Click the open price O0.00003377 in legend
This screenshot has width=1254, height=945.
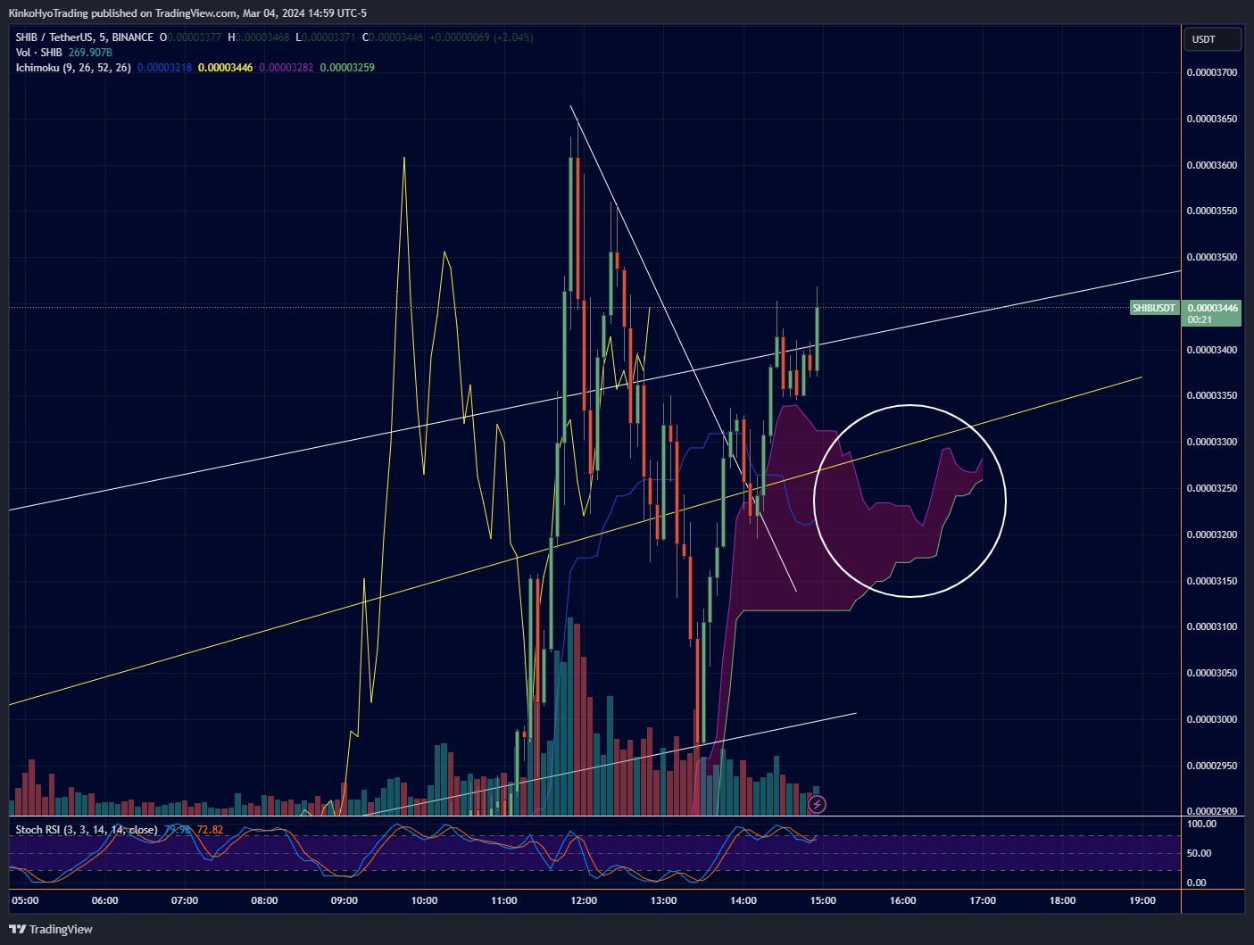point(191,37)
